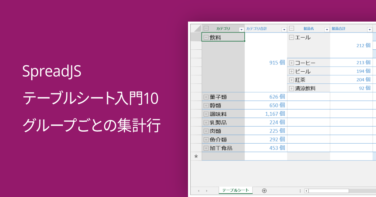The width and height of the screenshot is (376, 197).
Task: Open the カテゴリ filter dropdown
Action: tap(241, 29)
